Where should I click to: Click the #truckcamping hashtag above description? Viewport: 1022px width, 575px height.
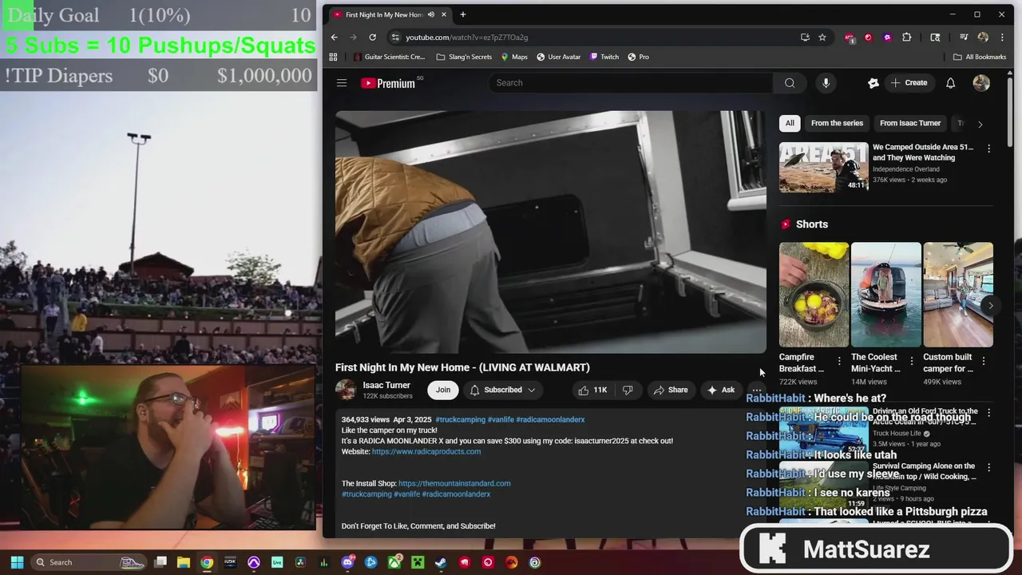460,419
